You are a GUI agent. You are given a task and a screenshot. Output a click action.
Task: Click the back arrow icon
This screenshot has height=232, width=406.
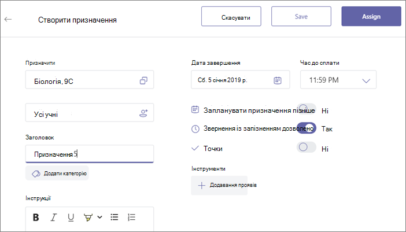pyautogui.click(x=8, y=19)
